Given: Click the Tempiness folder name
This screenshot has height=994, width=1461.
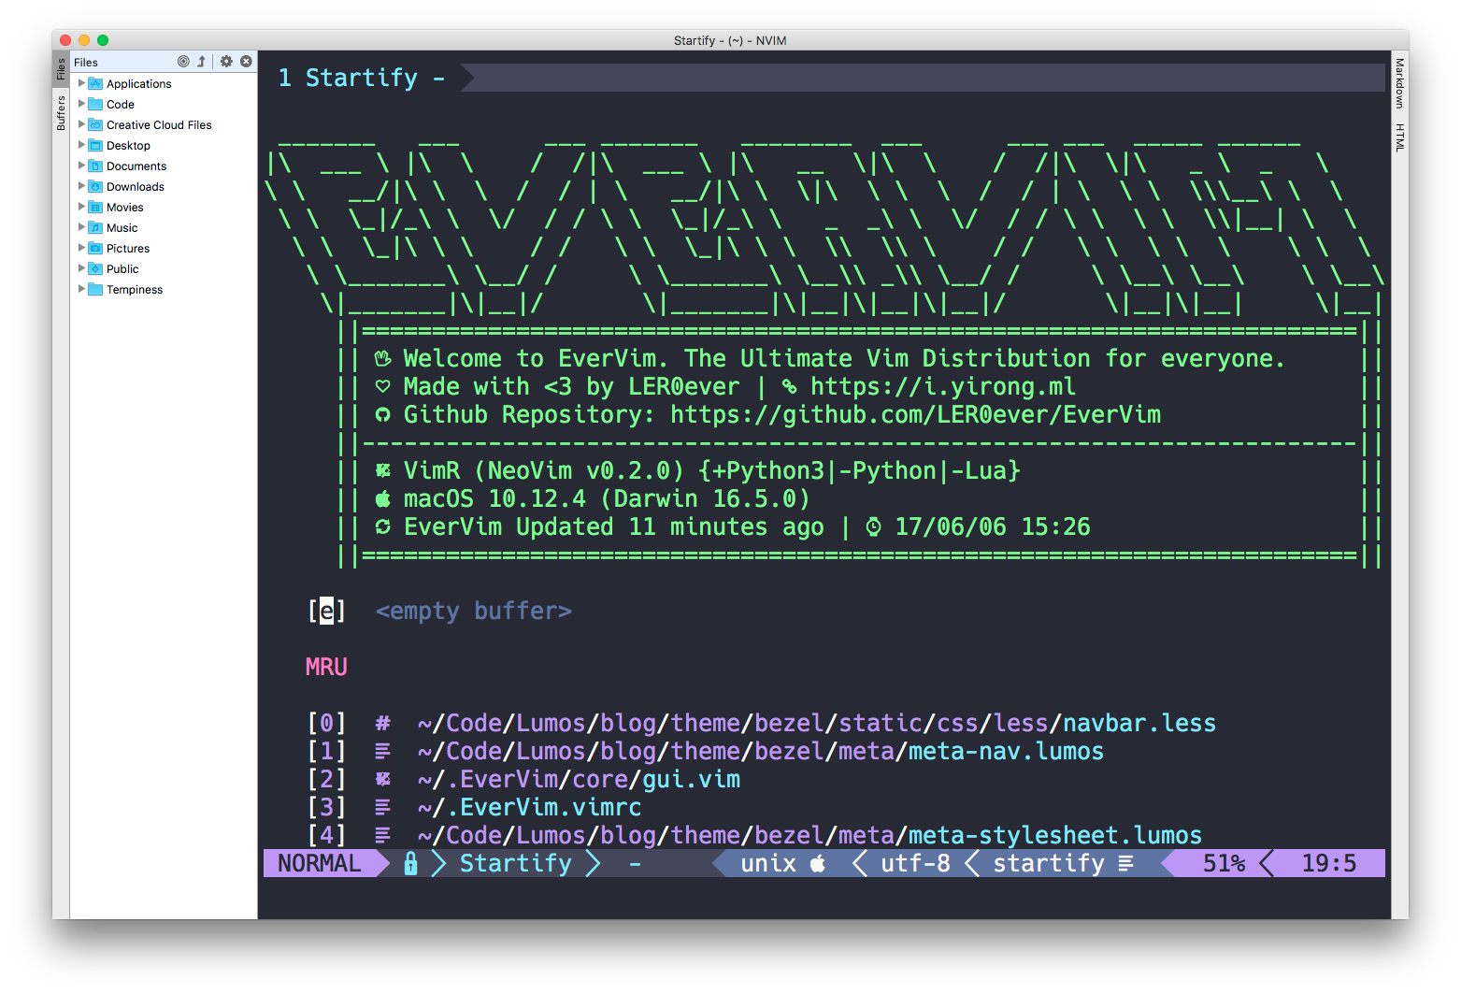Looking at the screenshot, I should click(135, 290).
